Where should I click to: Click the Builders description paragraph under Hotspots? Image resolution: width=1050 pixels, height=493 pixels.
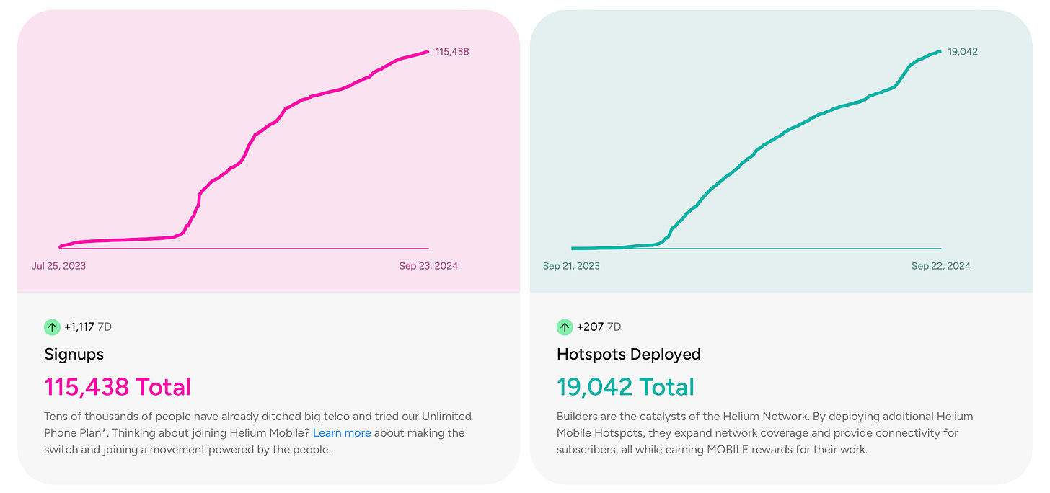tap(764, 433)
